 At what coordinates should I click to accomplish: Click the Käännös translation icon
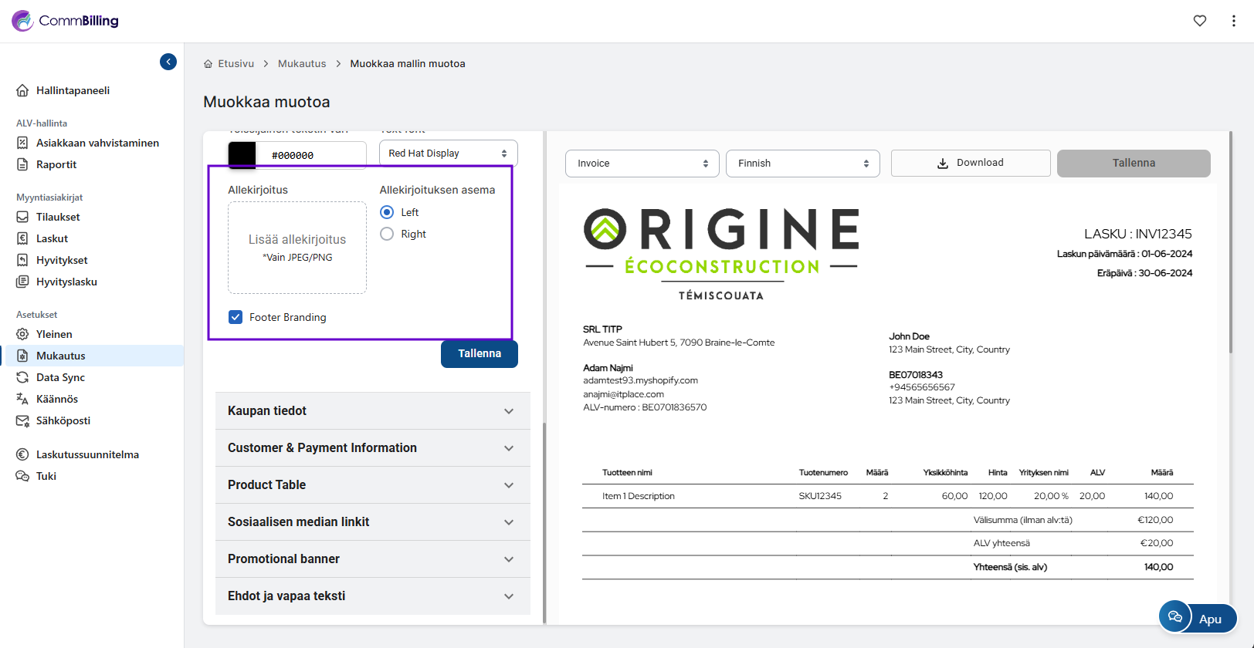click(x=22, y=399)
